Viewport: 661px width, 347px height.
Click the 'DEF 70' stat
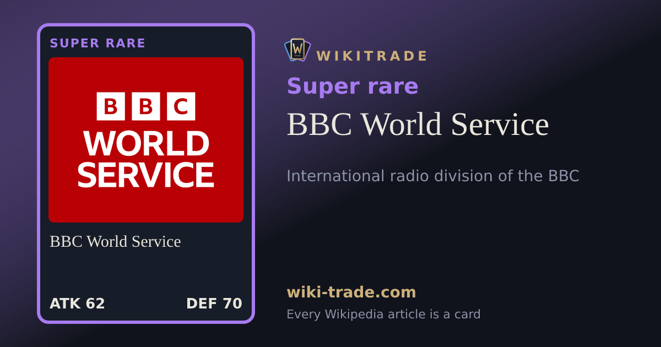click(x=214, y=303)
